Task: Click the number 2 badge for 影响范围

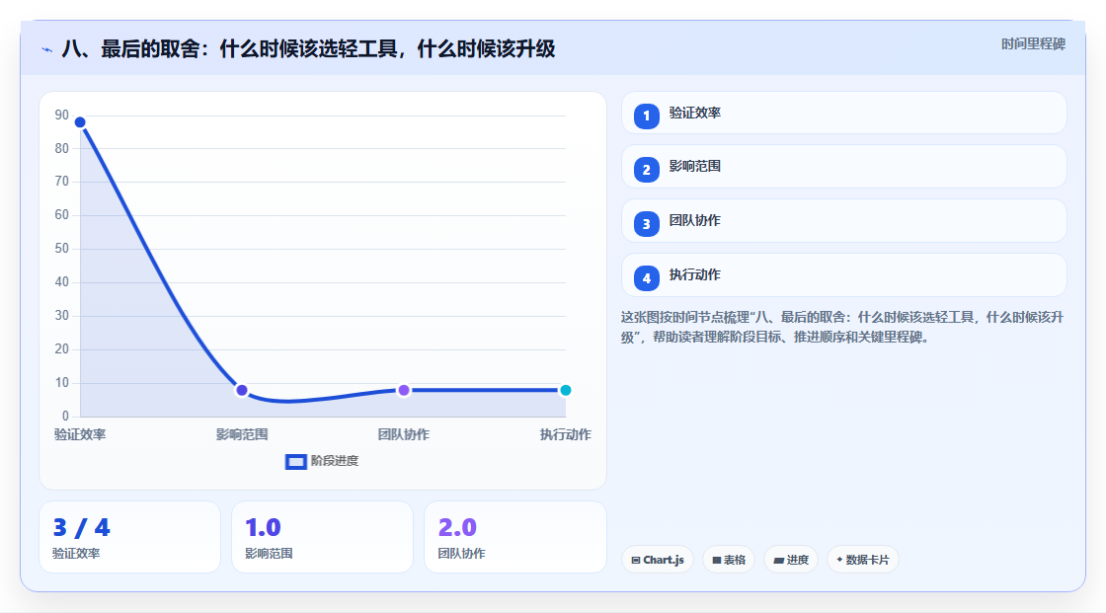Action: click(x=646, y=170)
